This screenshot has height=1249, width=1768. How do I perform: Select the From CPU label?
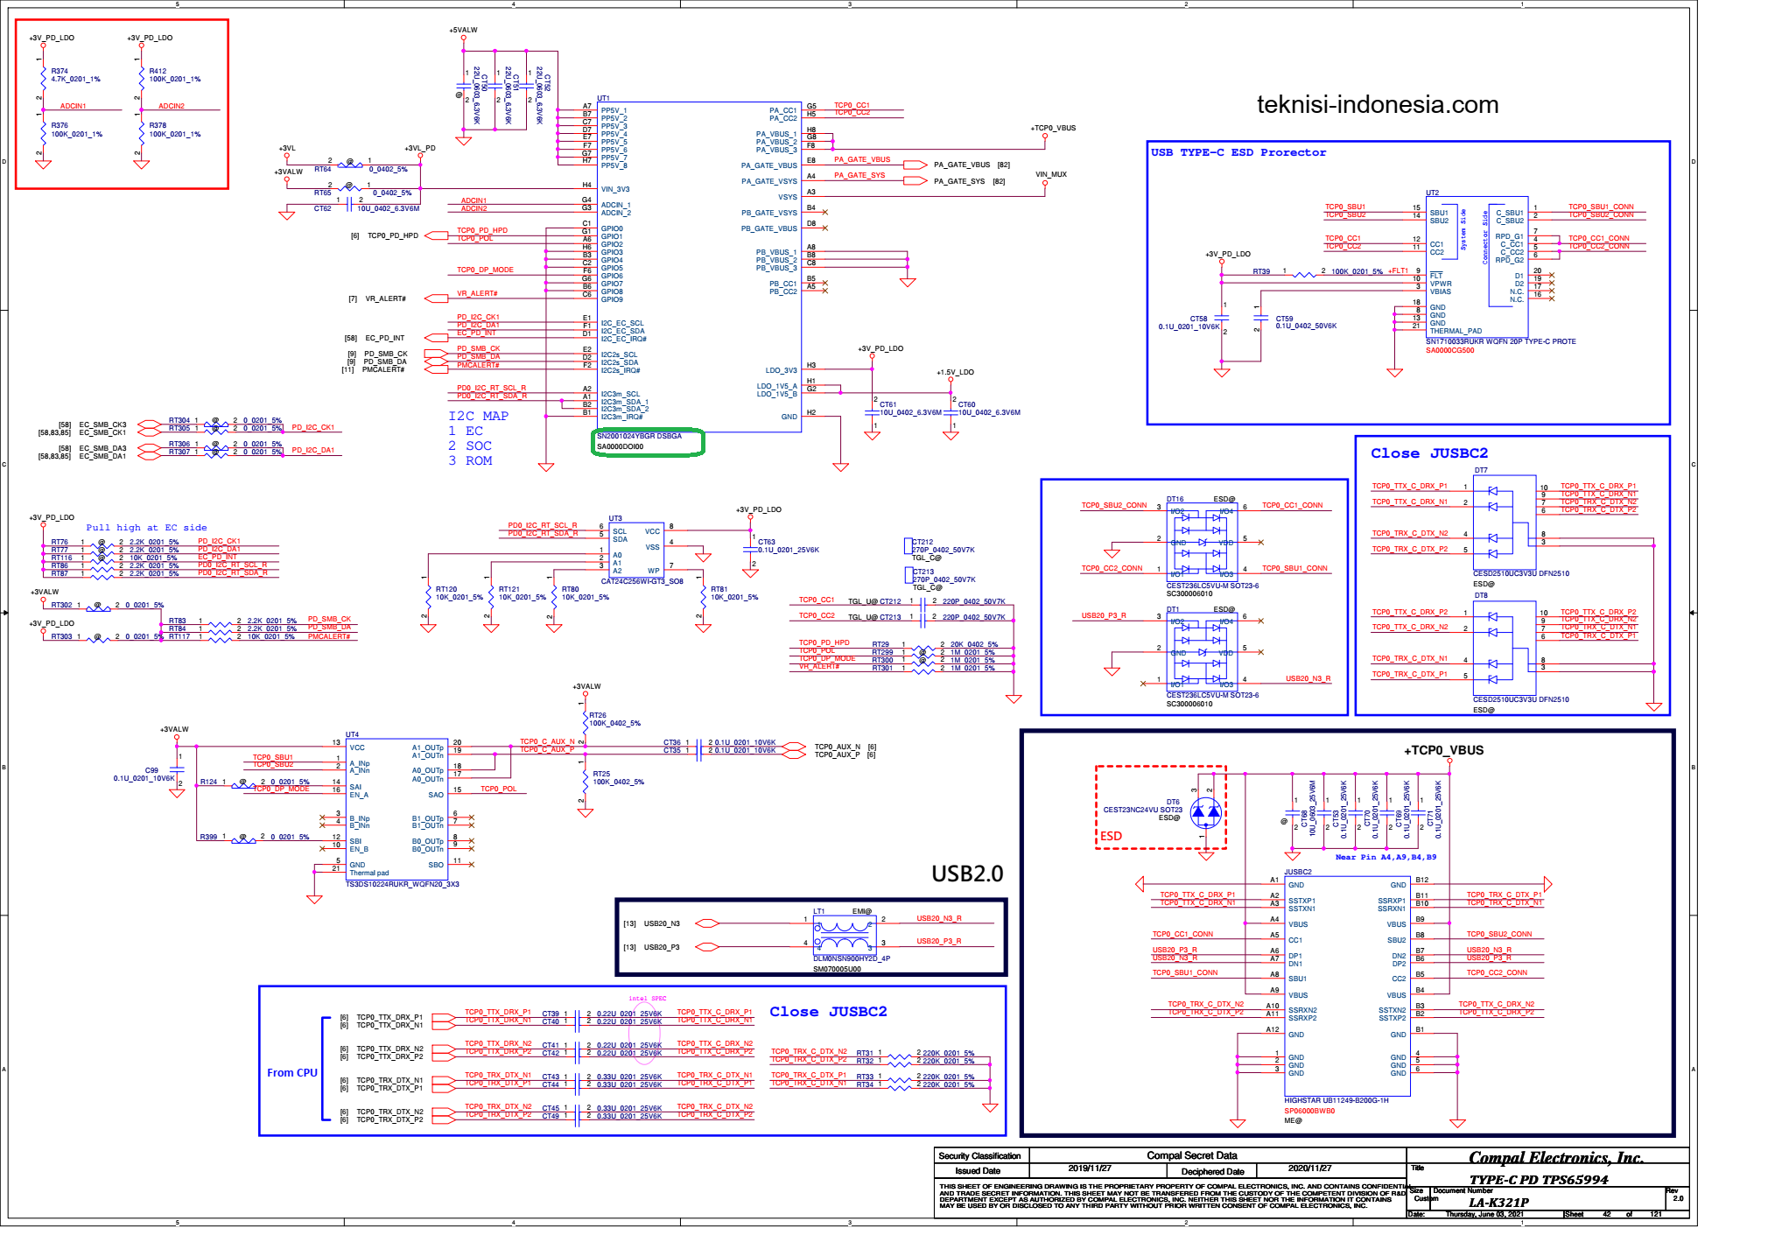click(292, 1072)
